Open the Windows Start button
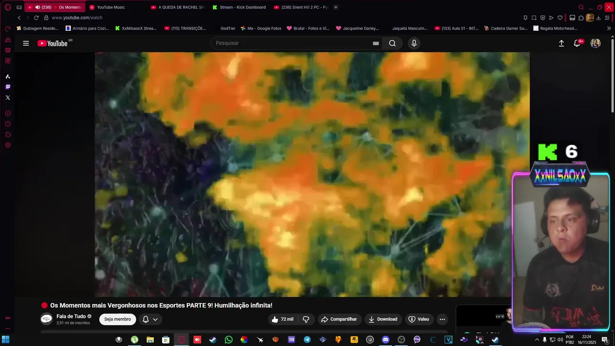 [6, 340]
